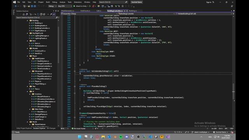The height and width of the screenshot is (140, 249).
Task: Toggle the highlighted preview-selected-items icon in Solution Explorer
Action: (54, 14)
